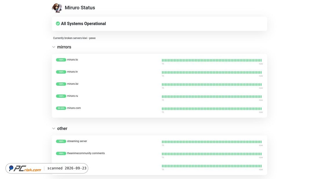The height and width of the screenshot is (179, 319).
Task: Open theanimecommunity comments monitor
Action: pyautogui.click(x=86, y=153)
